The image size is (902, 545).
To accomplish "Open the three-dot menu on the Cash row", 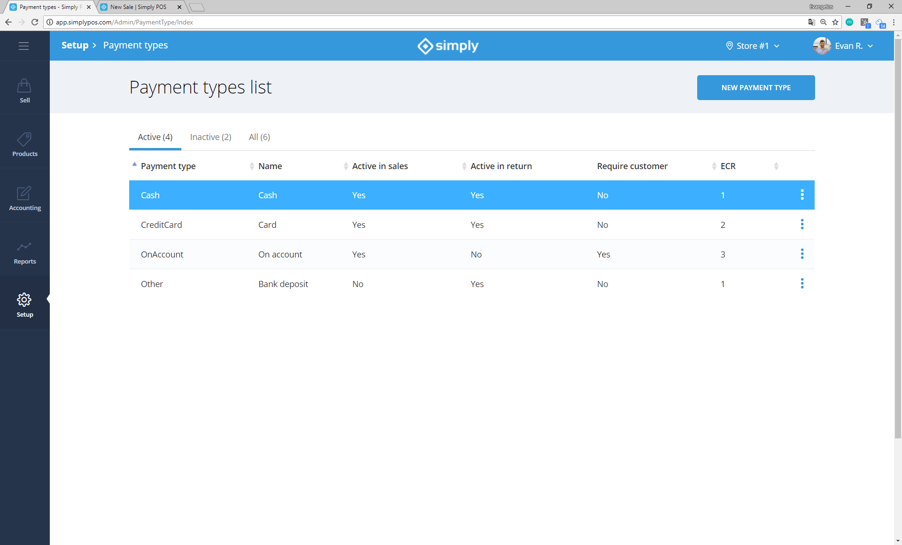I will (802, 195).
